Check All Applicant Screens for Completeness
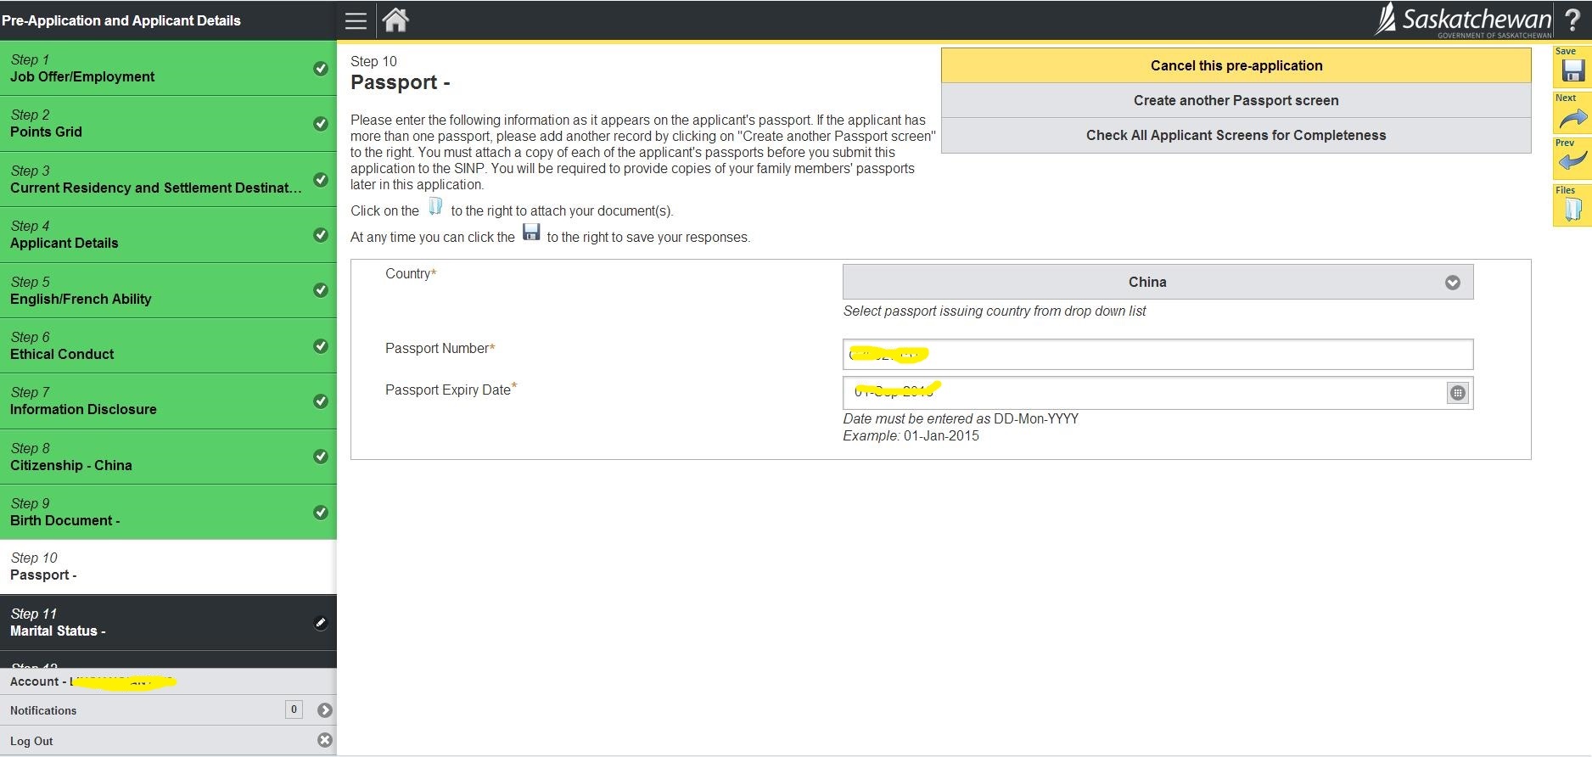Screen dimensions: 1592x757 [1236, 135]
